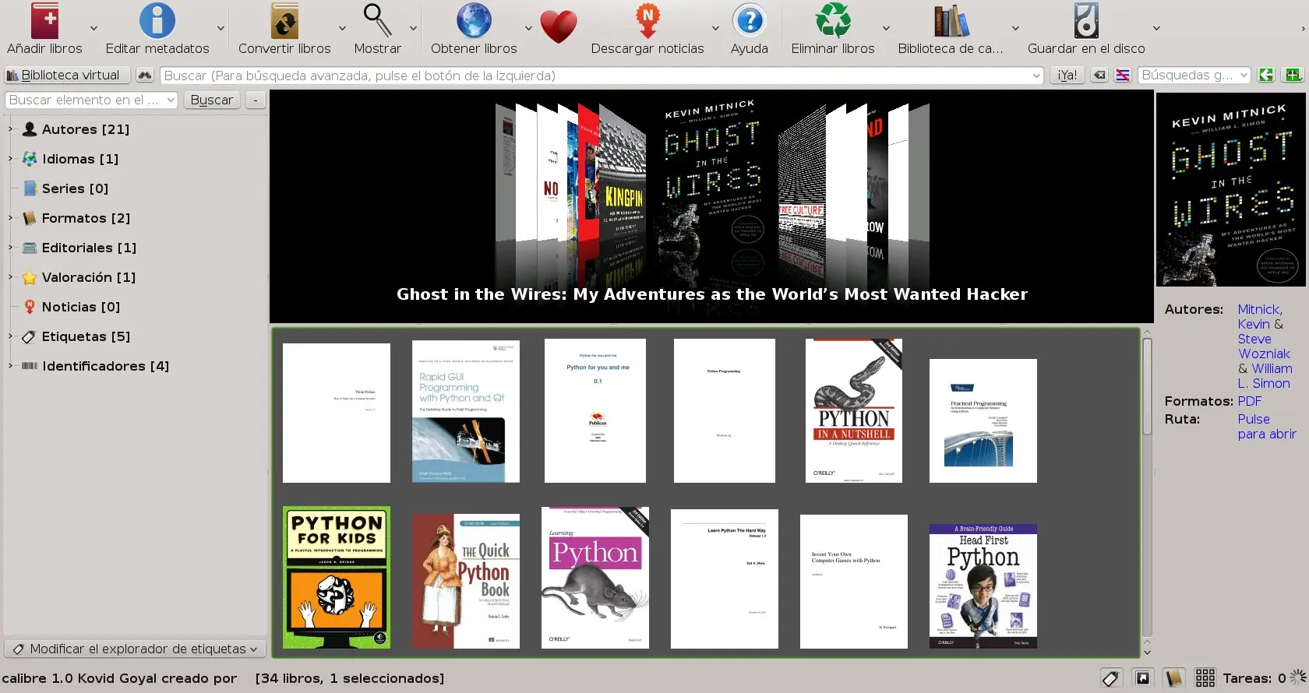Click the Mostrar magnifying glass icon

point(378,21)
